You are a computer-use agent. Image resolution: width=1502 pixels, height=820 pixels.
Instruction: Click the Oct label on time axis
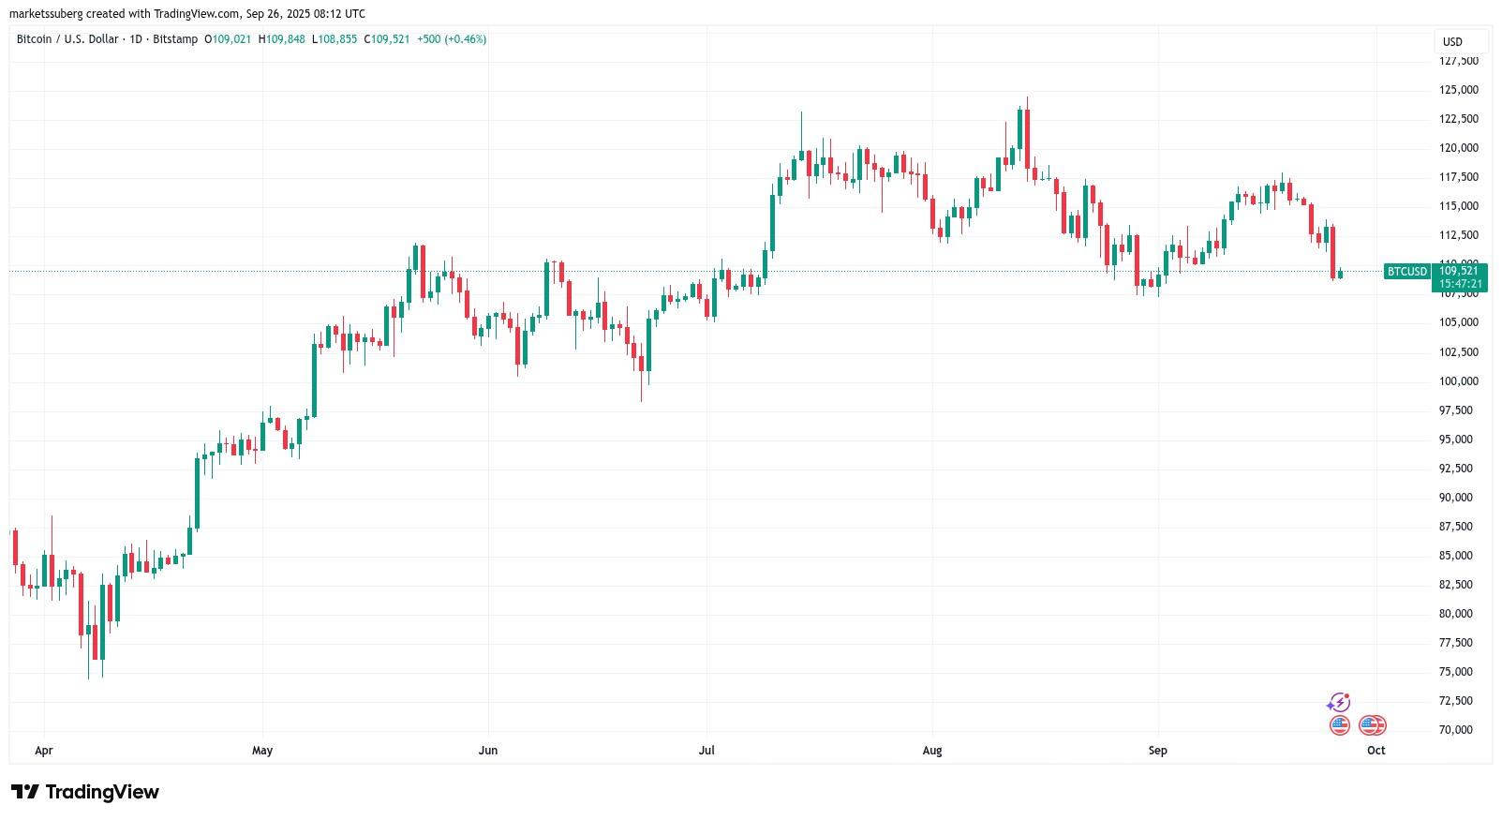point(1376,750)
